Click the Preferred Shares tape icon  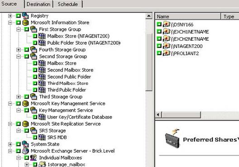pyautogui.click(x=172, y=138)
